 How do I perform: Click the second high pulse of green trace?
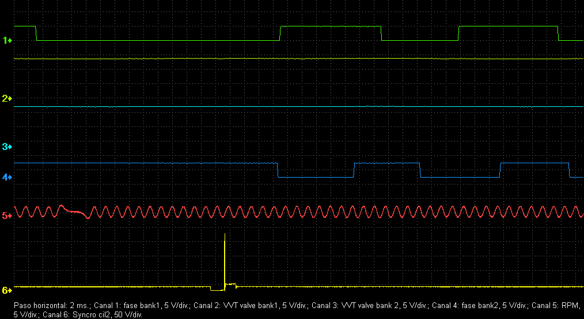[508, 26]
